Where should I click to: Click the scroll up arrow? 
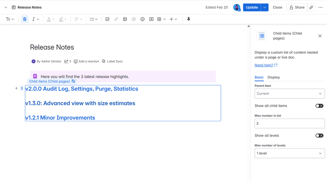tap(248, 26)
